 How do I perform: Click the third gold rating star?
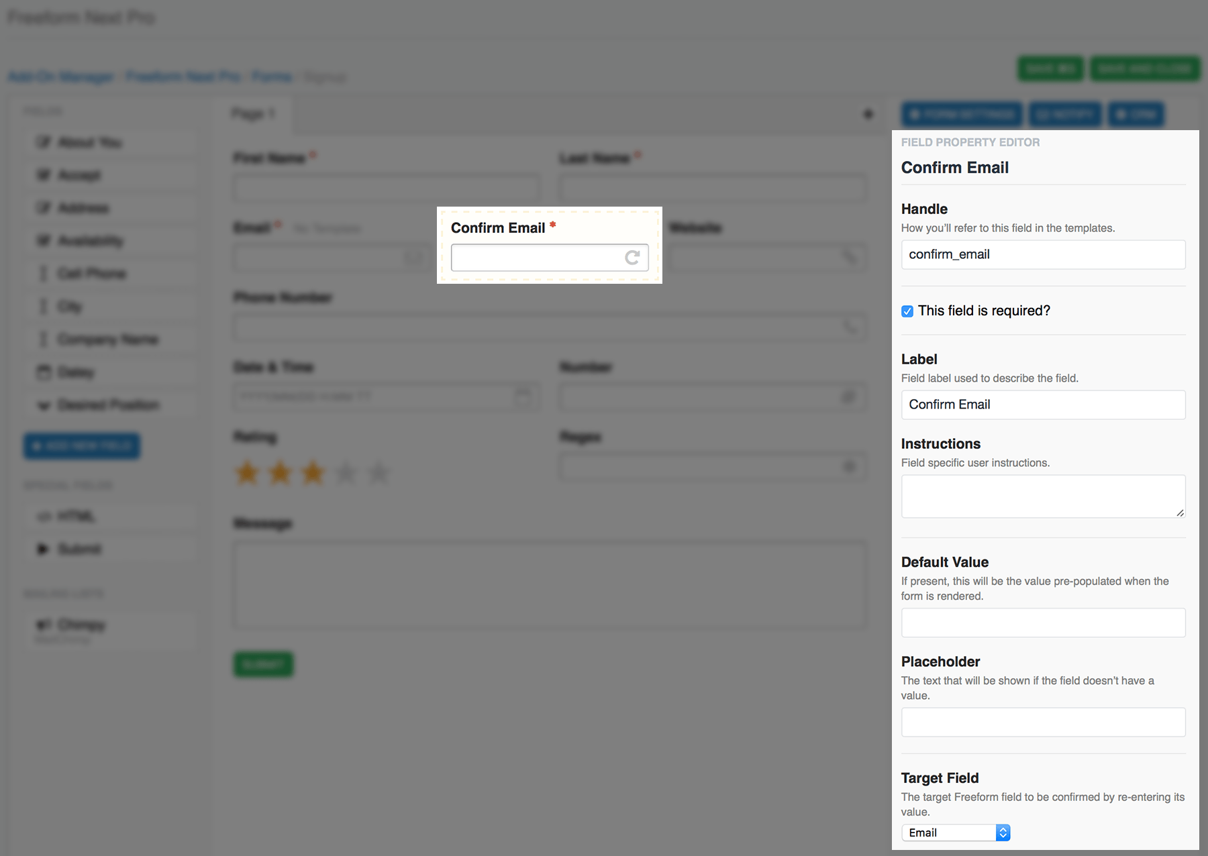click(313, 473)
